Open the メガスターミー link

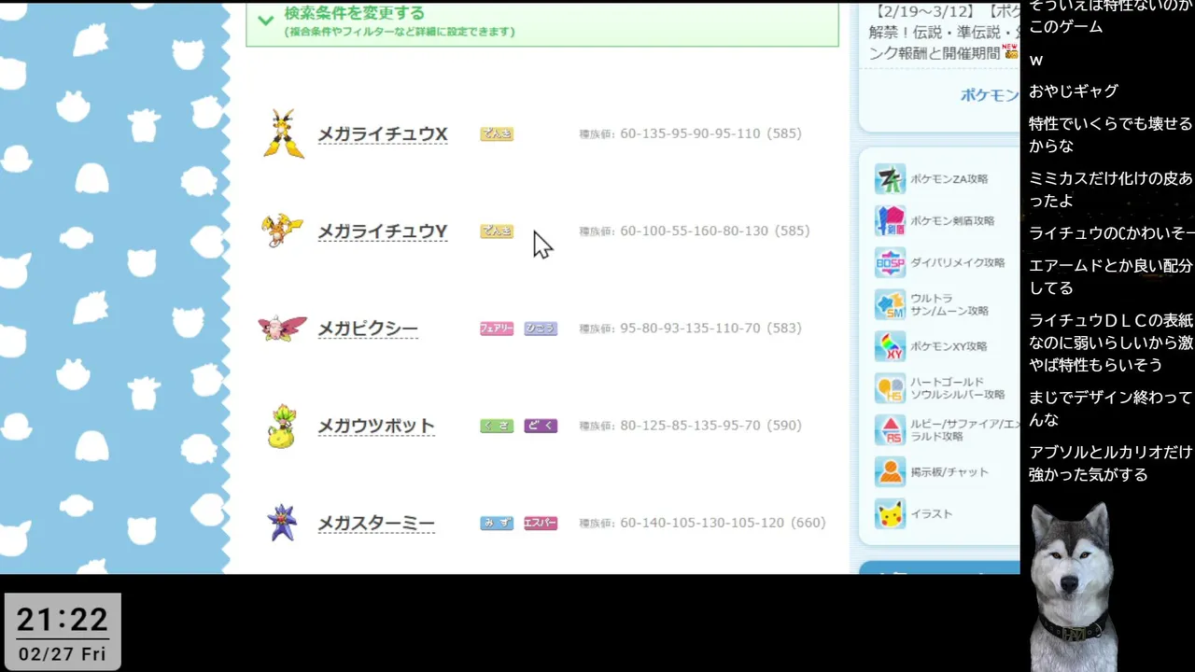376,523
